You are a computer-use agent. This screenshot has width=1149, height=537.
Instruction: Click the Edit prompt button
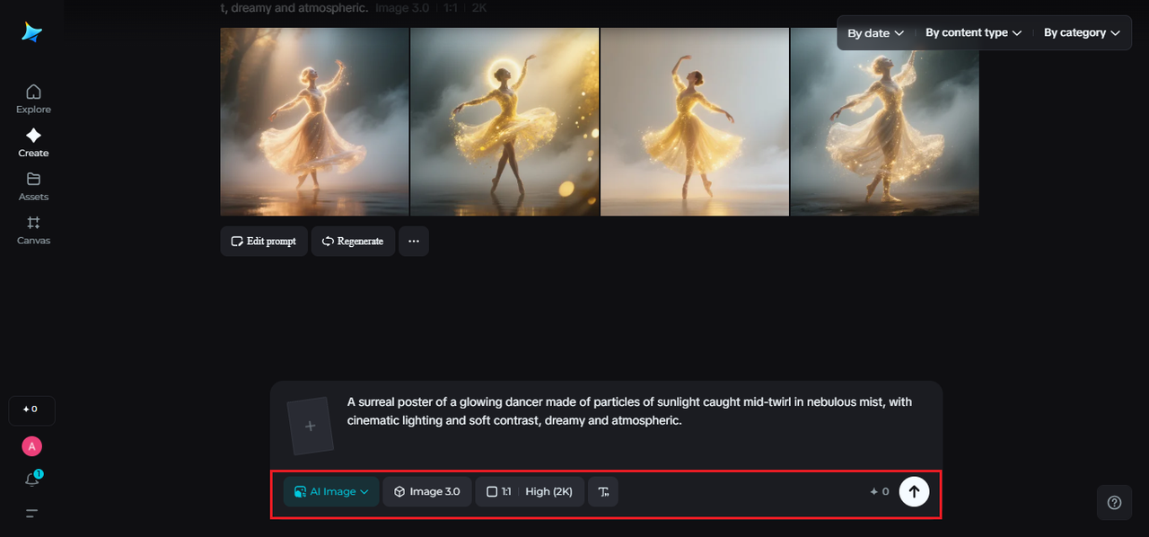pos(263,241)
